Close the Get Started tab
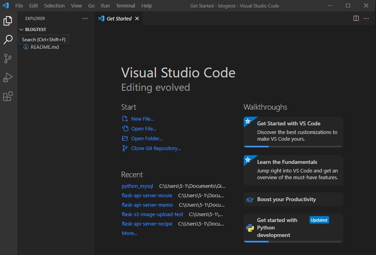The height and width of the screenshot is (255, 376). point(137,18)
